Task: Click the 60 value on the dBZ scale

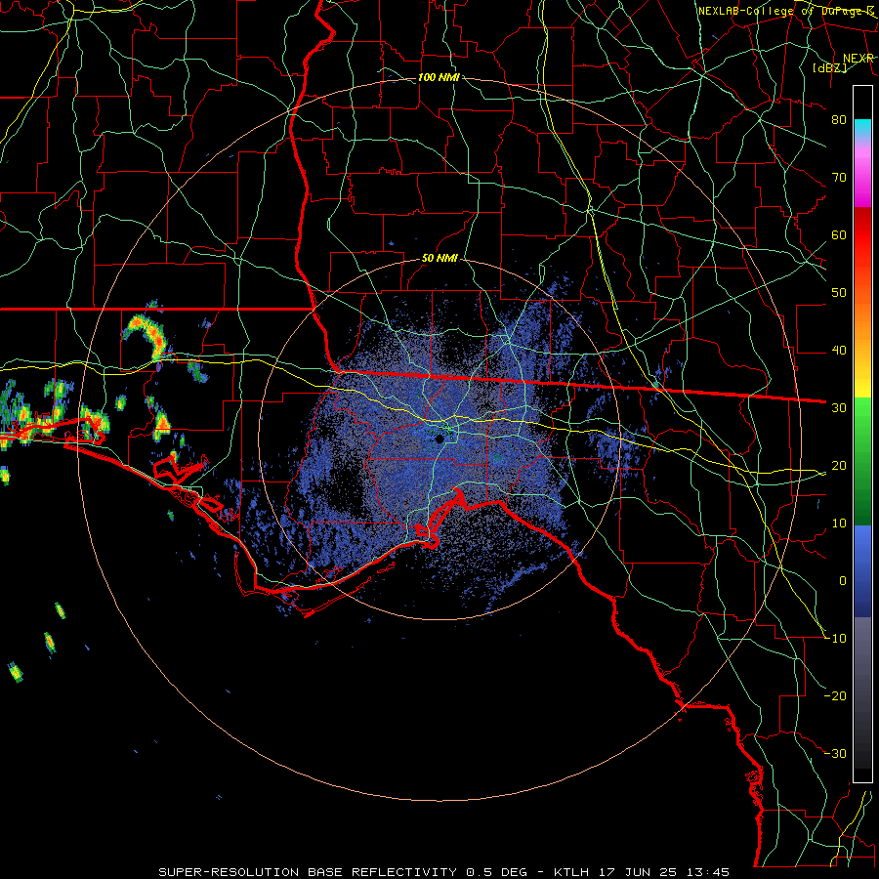Action: [x=839, y=234]
